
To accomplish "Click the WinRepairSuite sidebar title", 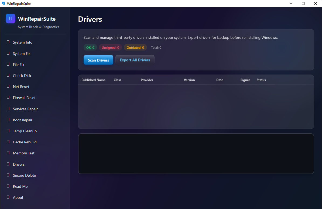I will click(x=37, y=19).
